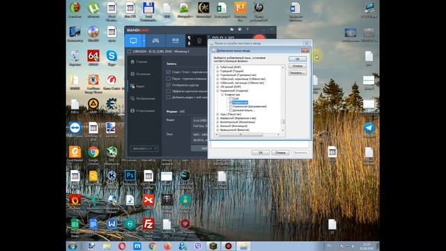
Task: Select the AIMP desktop icon
Action: [x=93, y=105]
